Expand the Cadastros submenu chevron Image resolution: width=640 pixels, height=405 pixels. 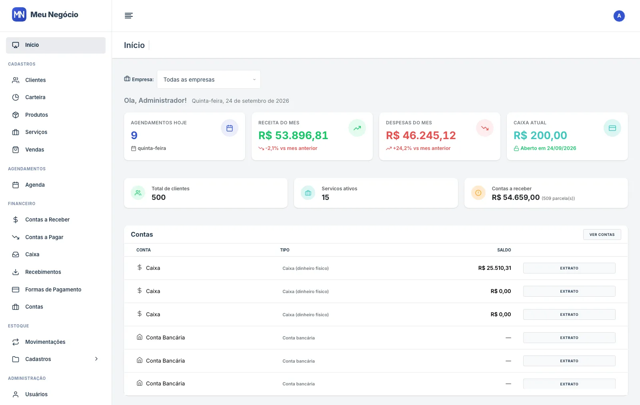point(96,359)
